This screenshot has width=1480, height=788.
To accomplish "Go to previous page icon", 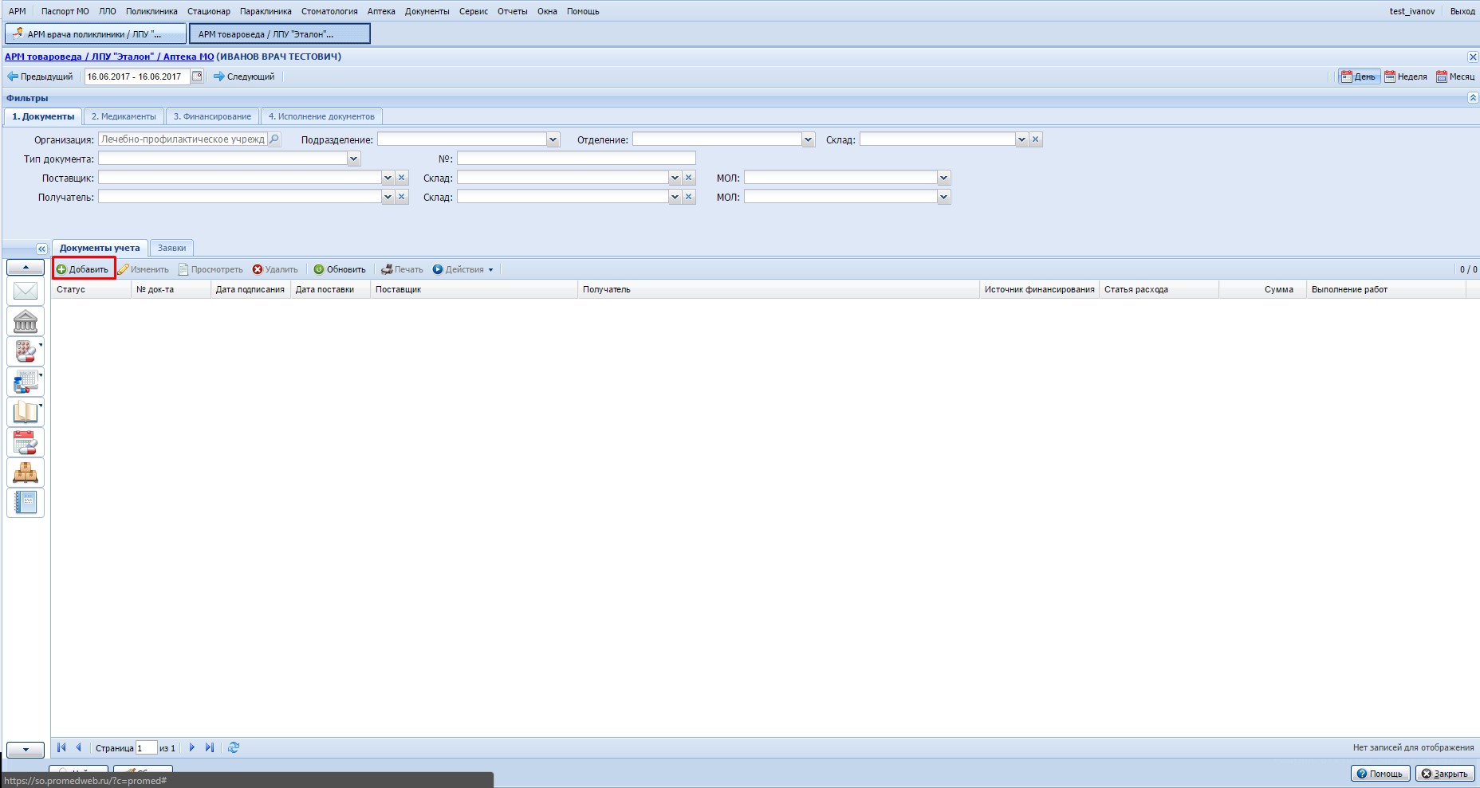I will tap(78, 747).
